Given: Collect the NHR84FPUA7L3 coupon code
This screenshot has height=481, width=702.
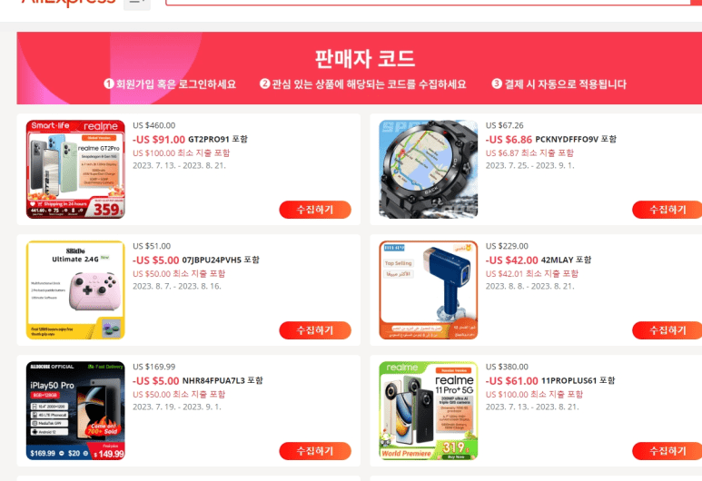Looking at the screenshot, I should click(315, 451).
